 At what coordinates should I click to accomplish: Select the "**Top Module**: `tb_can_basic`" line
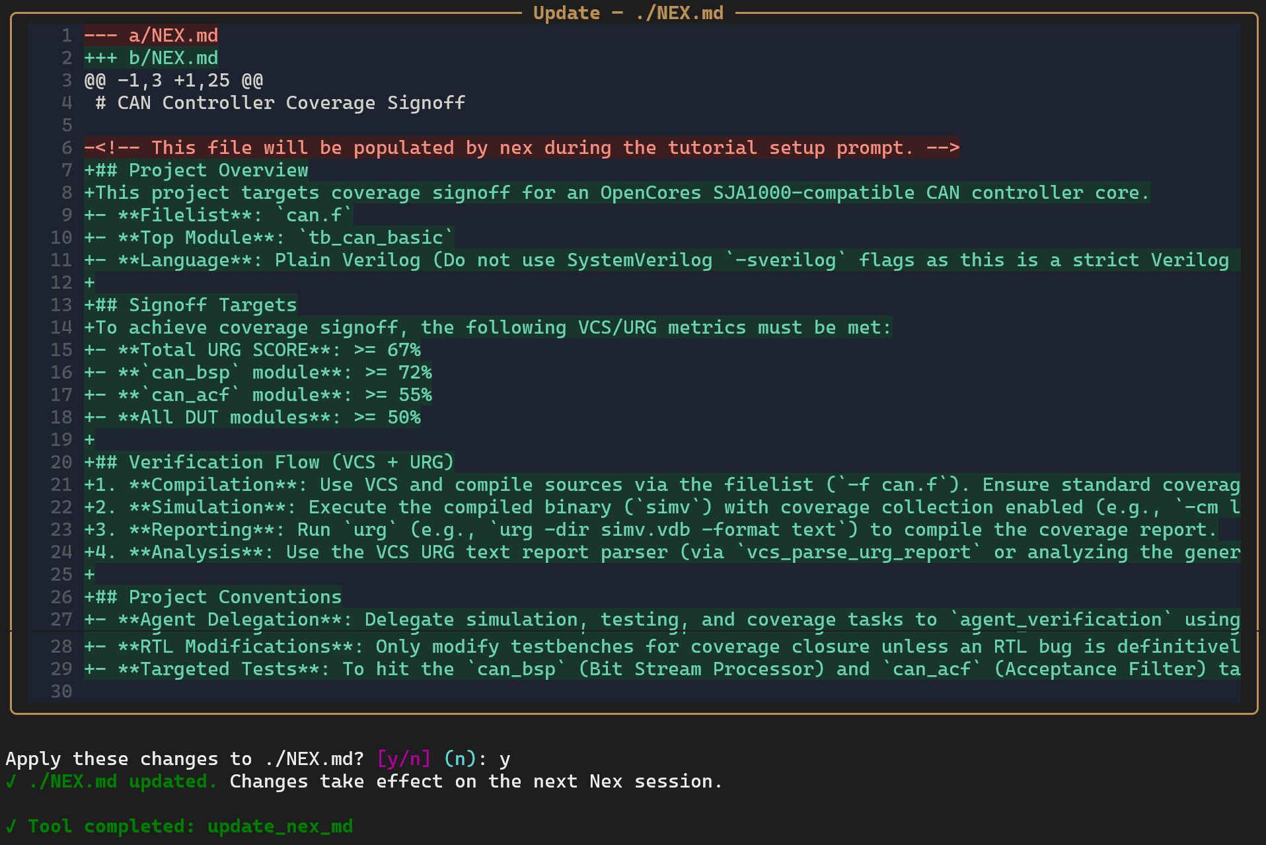[x=269, y=238]
